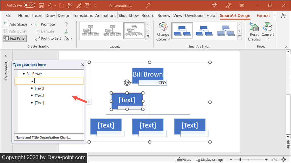Open the Search magnifier in title bar
291x163 pixels.
(148, 5)
